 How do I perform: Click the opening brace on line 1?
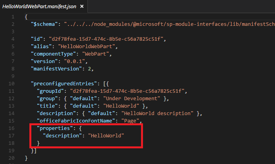26,17
